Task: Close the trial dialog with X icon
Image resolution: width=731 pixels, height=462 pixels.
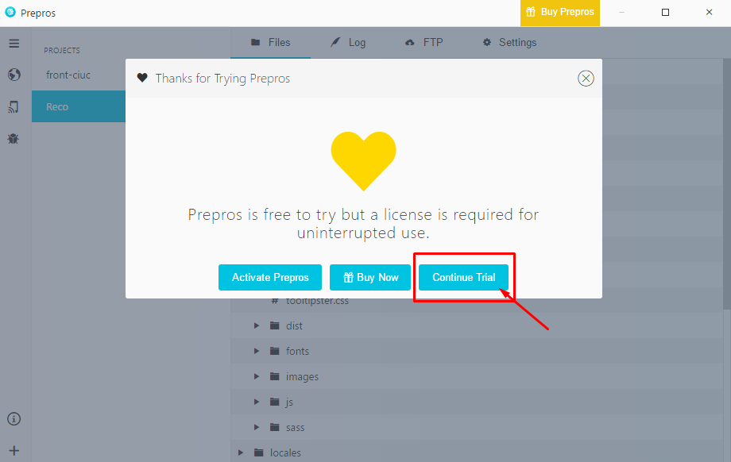Action: [x=586, y=78]
